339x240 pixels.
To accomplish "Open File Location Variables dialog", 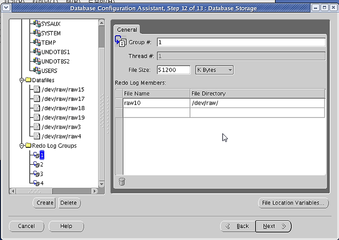I will [293, 203].
